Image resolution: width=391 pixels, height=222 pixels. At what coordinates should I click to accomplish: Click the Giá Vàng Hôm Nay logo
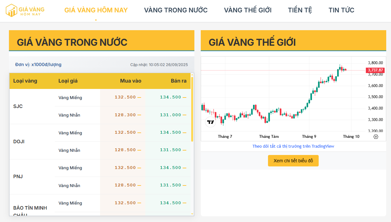point(25,10)
